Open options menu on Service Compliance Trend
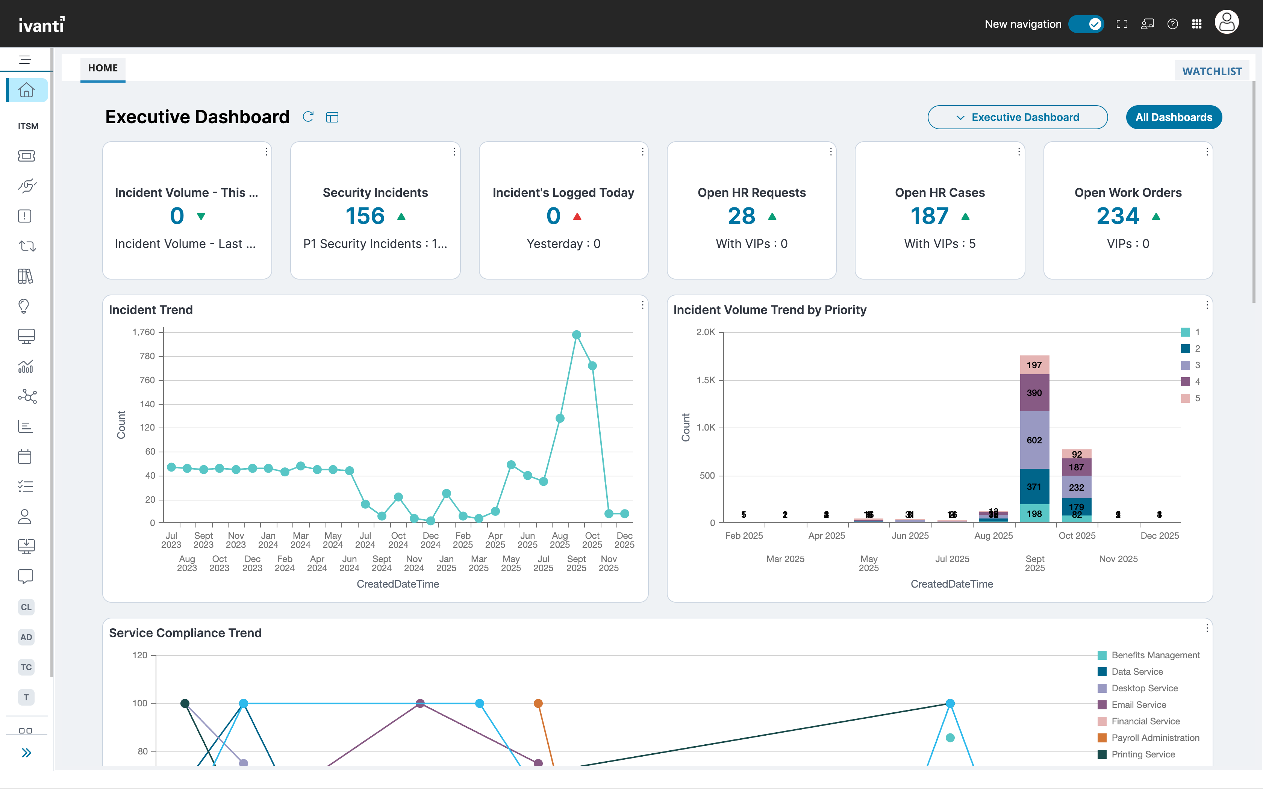This screenshot has height=789, width=1263. [1207, 628]
